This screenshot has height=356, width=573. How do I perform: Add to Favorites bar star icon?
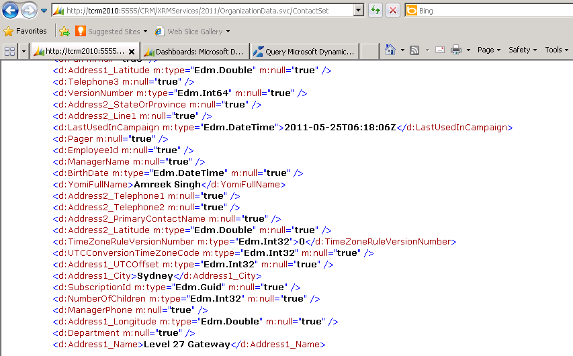64,31
